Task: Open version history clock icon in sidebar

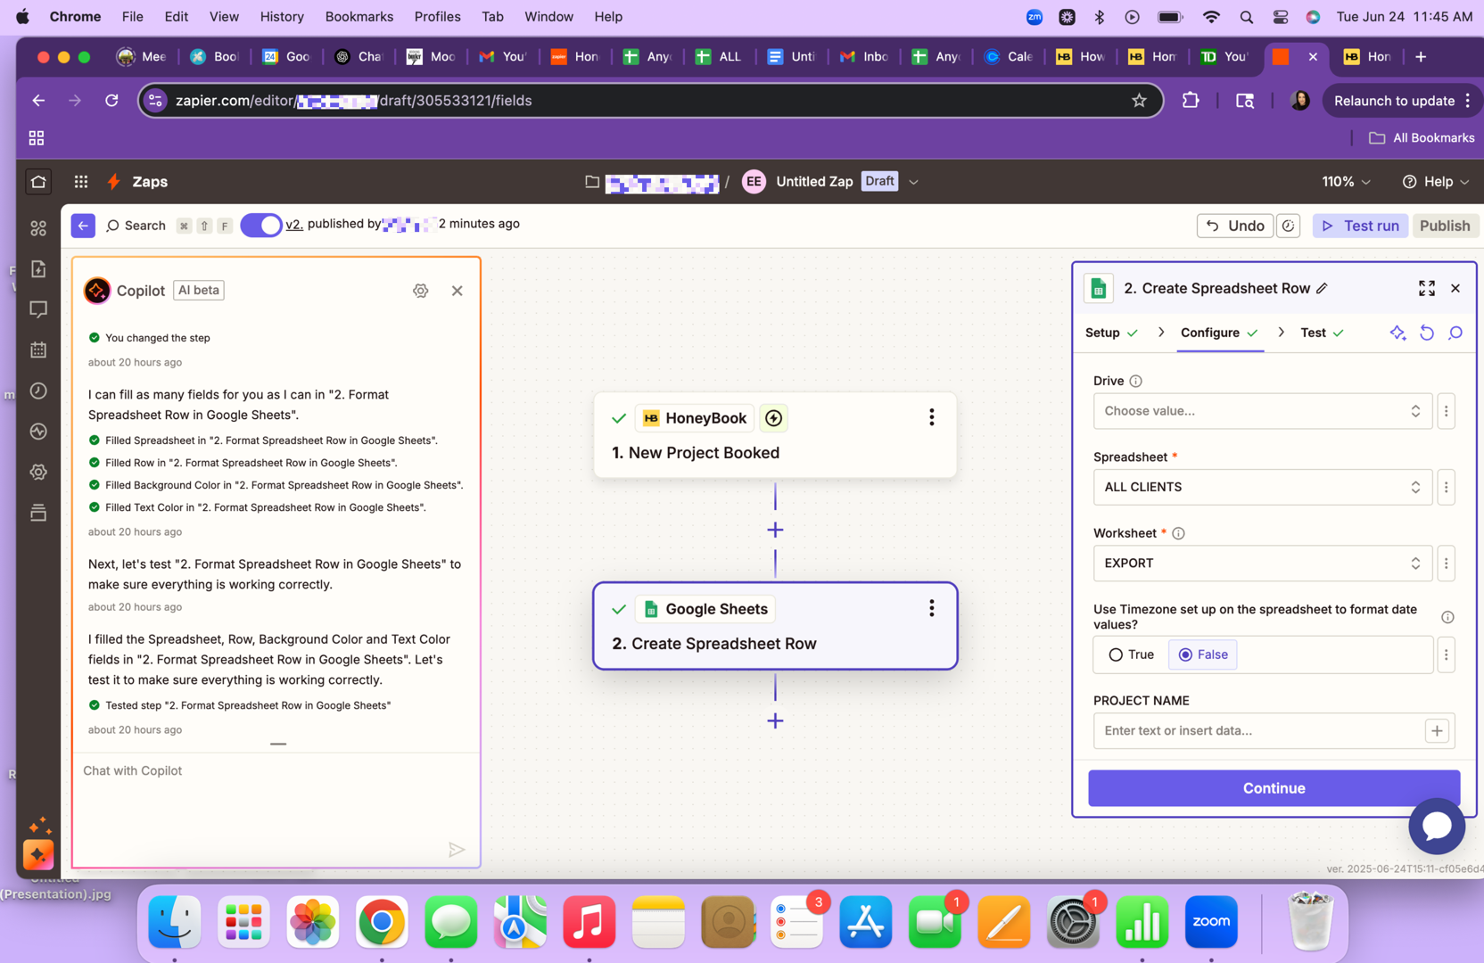Action: coord(38,391)
